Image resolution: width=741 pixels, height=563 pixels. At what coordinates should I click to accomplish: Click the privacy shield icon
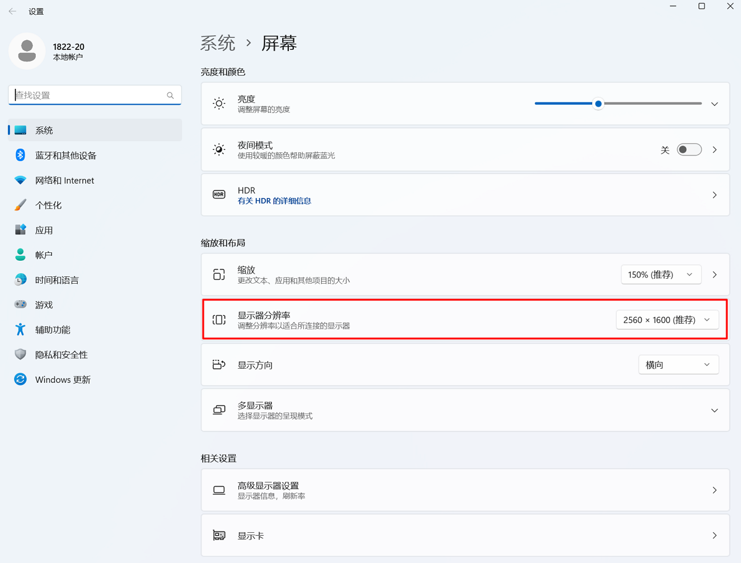pyautogui.click(x=20, y=355)
